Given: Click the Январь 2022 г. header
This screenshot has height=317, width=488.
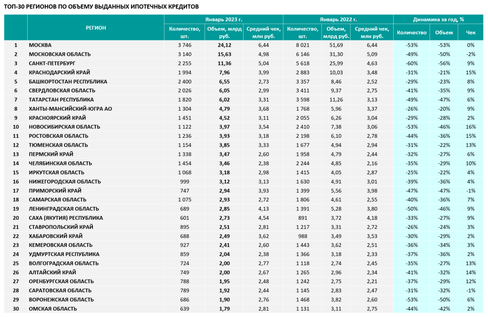Looking at the screenshot, I should pos(338,20).
